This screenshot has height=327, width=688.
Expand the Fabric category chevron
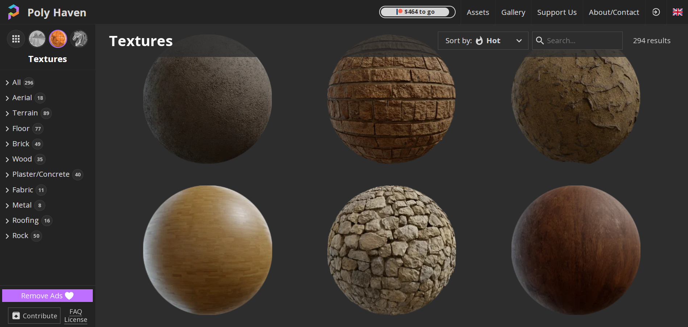click(7, 190)
